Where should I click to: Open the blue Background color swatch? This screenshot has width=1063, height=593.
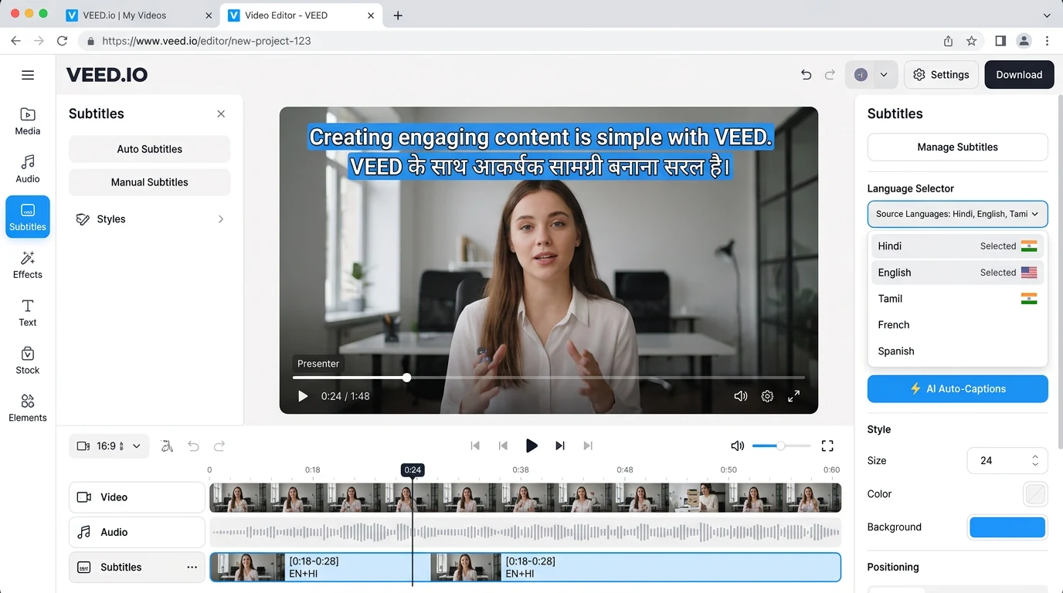tap(1007, 527)
